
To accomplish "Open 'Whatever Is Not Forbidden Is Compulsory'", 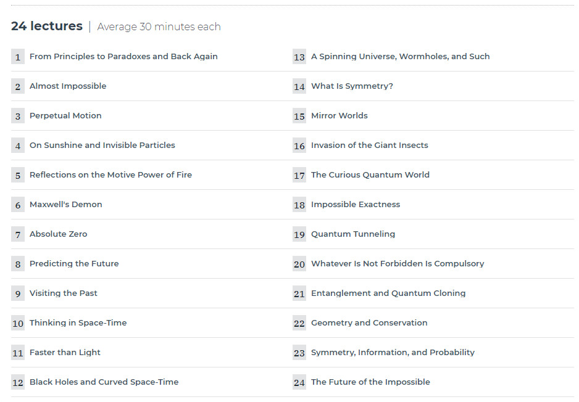I will (398, 264).
